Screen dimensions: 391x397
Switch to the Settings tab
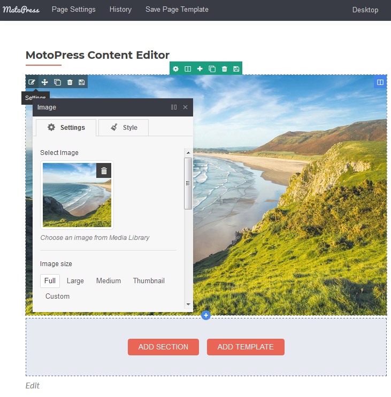pyautogui.click(x=66, y=128)
